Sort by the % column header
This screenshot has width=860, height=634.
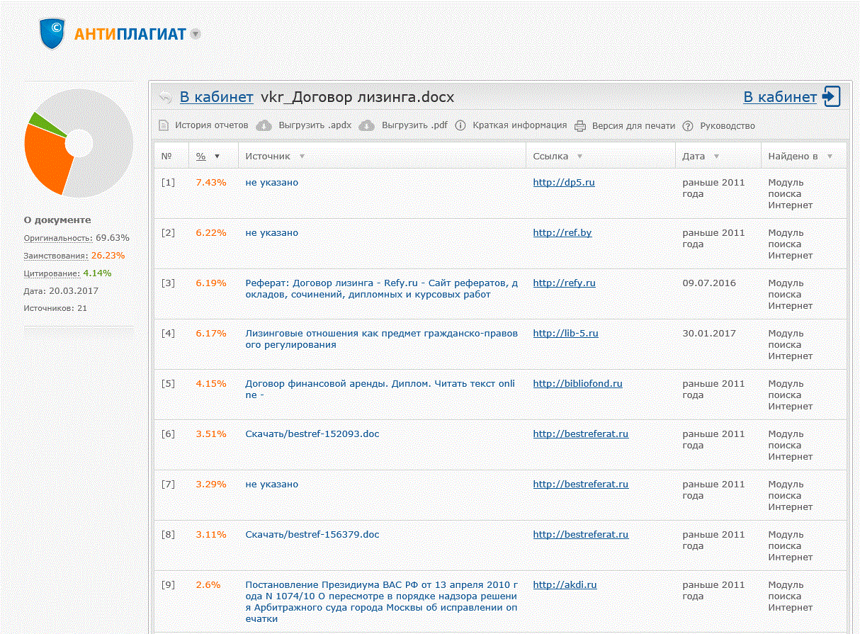tap(201, 156)
